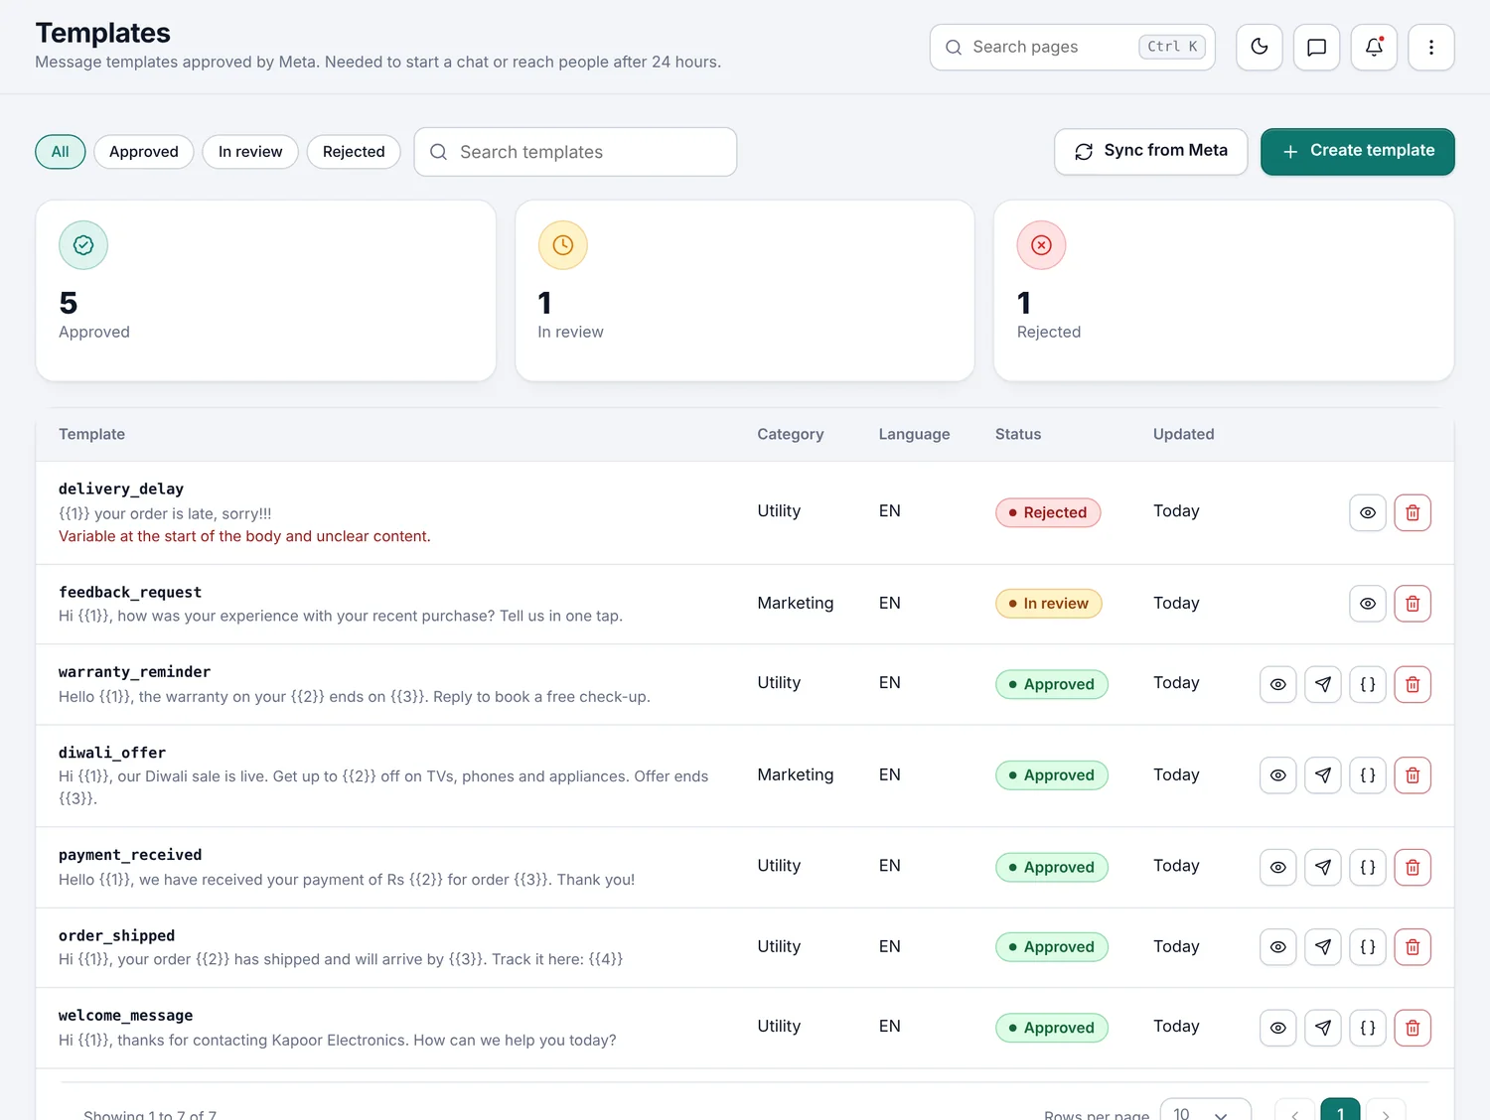Send the welcome_message template

click(1323, 1028)
